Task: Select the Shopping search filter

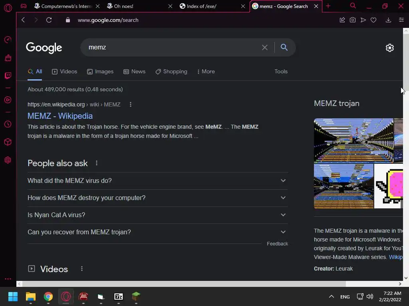Action: click(171, 72)
